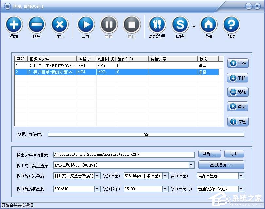Open the 视频宽度和高度 resolution dropdown
The width and height of the screenshot is (265, 209).
[97, 188]
